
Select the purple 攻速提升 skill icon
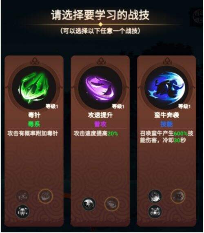coord(100,88)
